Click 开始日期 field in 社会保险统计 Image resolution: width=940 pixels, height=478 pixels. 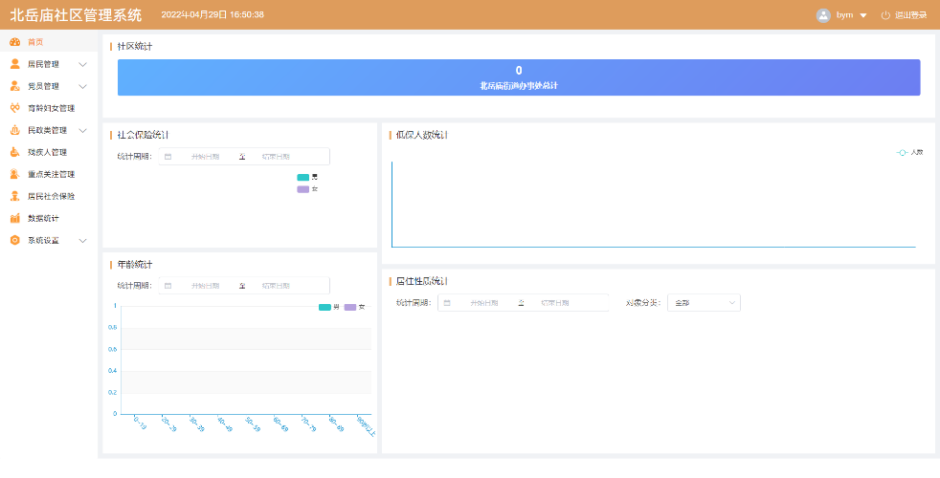pos(205,157)
